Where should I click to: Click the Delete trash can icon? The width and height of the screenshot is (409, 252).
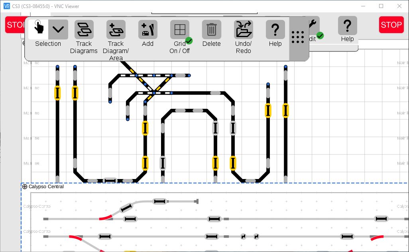[212, 30]
